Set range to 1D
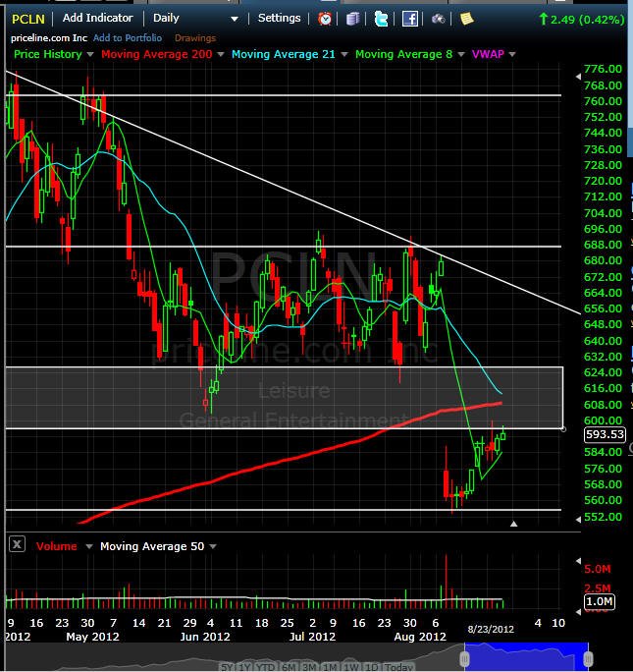The image size is (633, 672). pyautogui.click(x=371, y=667)
